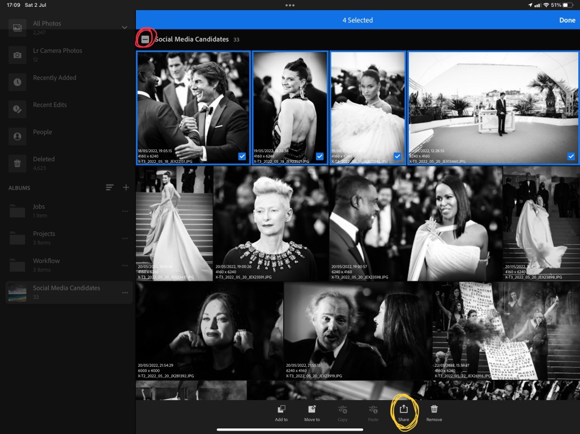580x434 pixels.
Task: Select the platinum-haired woman portrait thumbnail
Action: point(271,224)
